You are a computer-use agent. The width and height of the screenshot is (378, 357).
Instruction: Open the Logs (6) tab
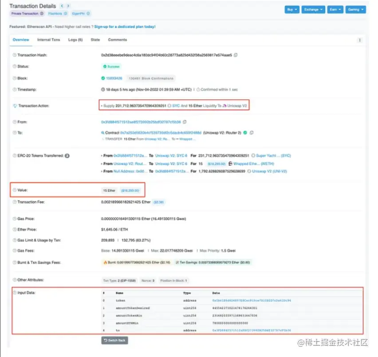75,40
